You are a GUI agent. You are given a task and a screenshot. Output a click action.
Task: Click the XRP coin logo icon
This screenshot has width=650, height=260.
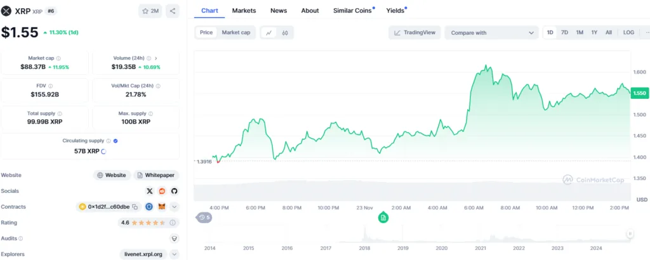[x=6, y=11]
